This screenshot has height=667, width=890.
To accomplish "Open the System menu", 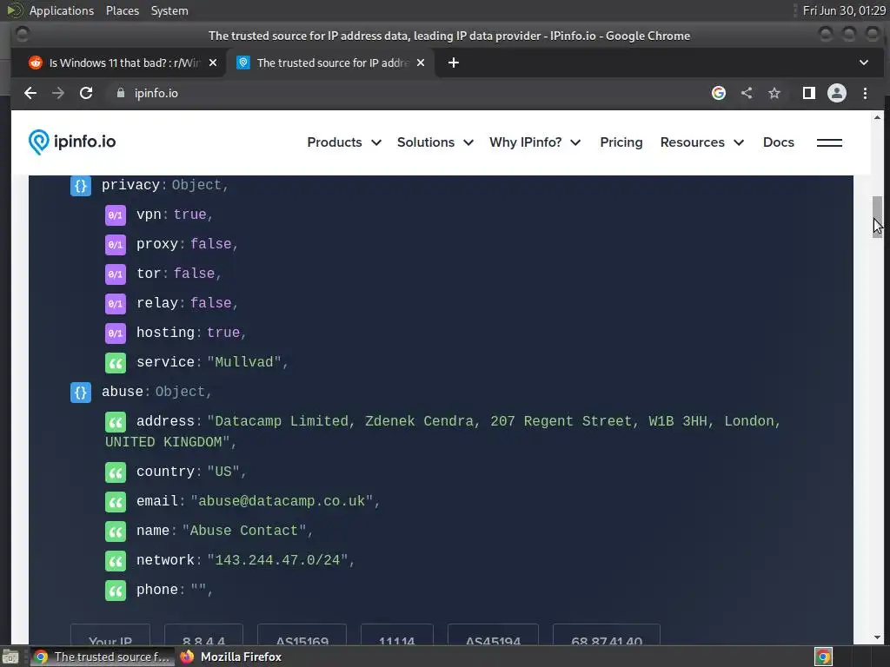I will point(169,10).
